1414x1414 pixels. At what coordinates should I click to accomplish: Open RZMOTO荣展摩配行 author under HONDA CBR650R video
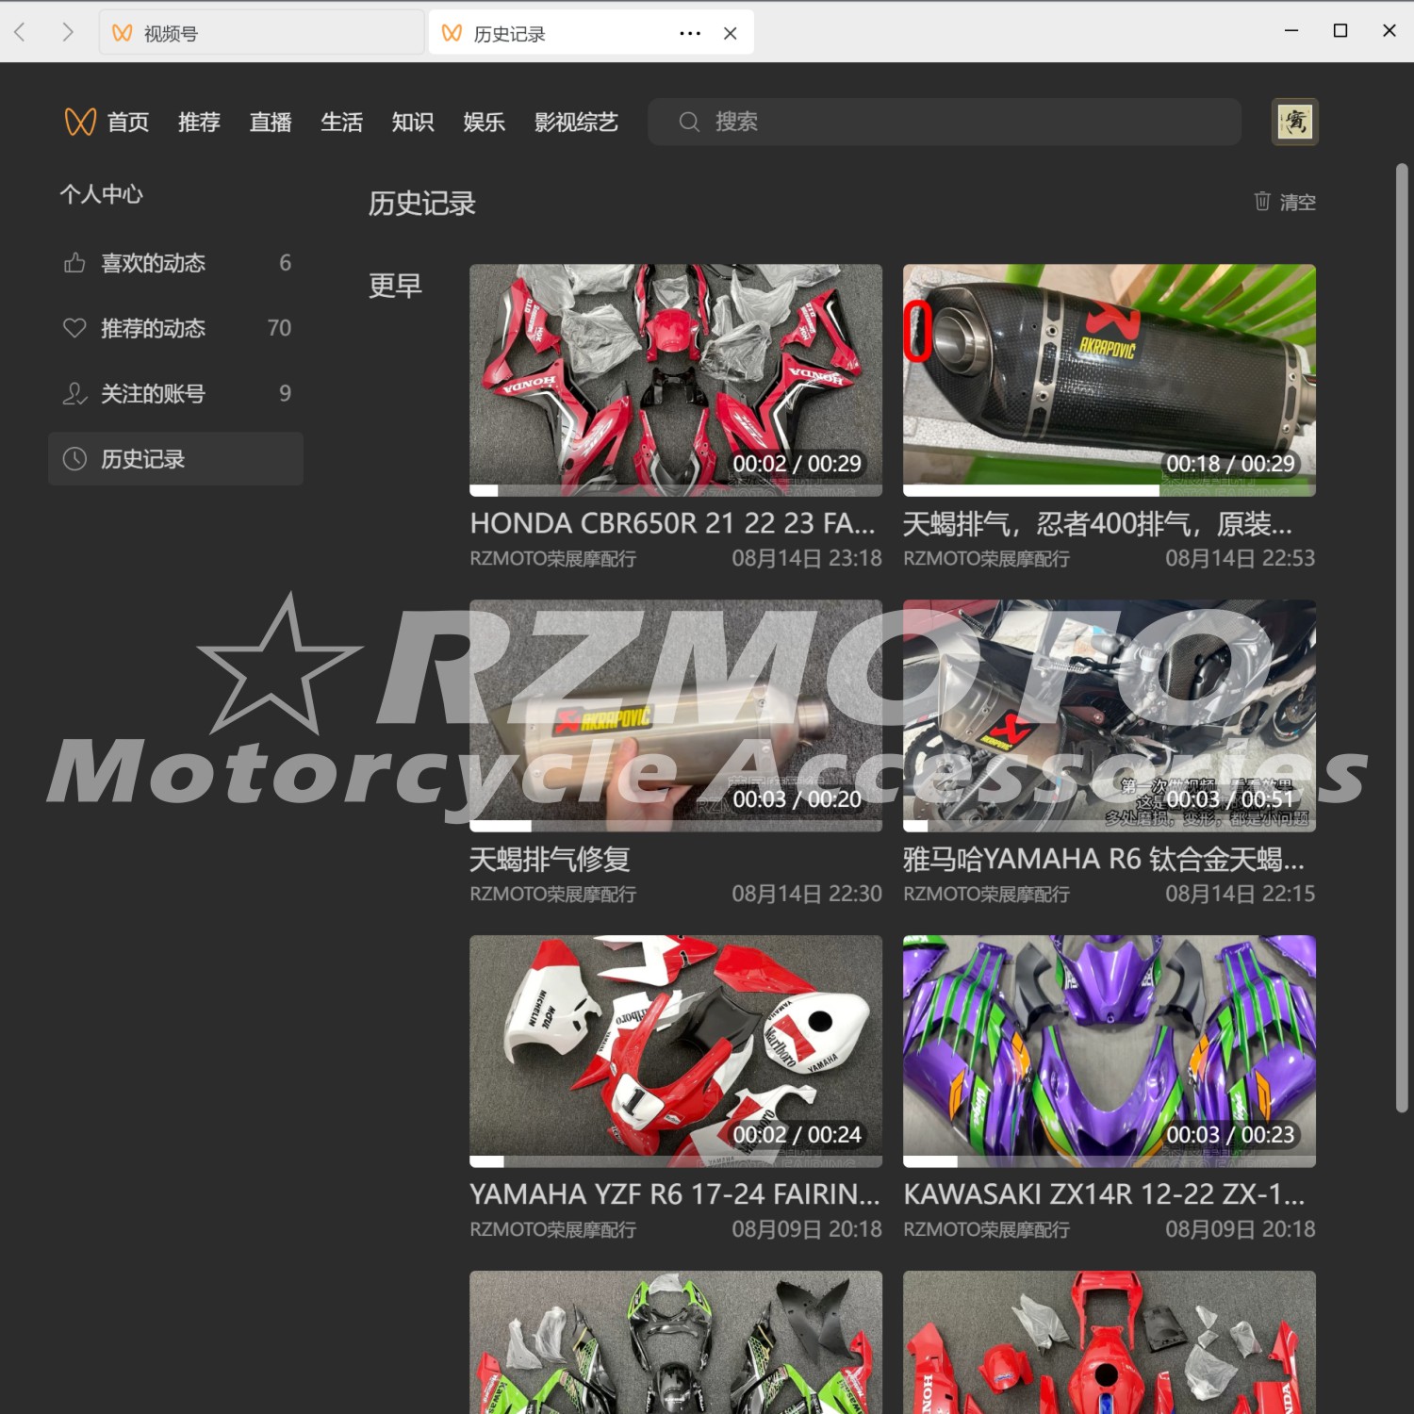click(x=553, y=559)
